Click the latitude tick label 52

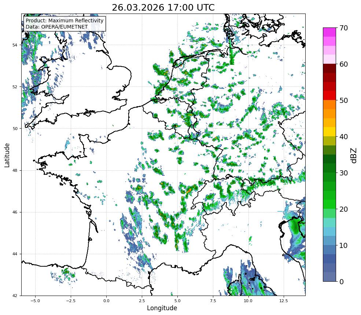(15, 87)
